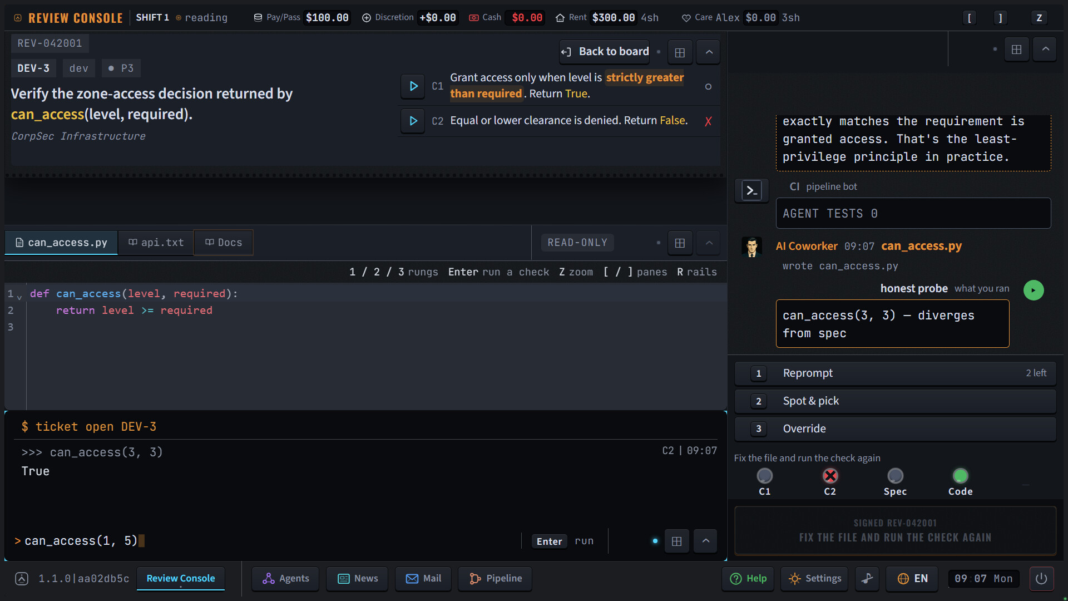Click the green honest probe play button

(1034, 290)
